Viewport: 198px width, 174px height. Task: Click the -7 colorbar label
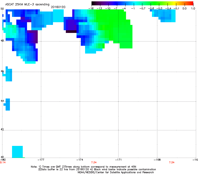pos(116,9)
